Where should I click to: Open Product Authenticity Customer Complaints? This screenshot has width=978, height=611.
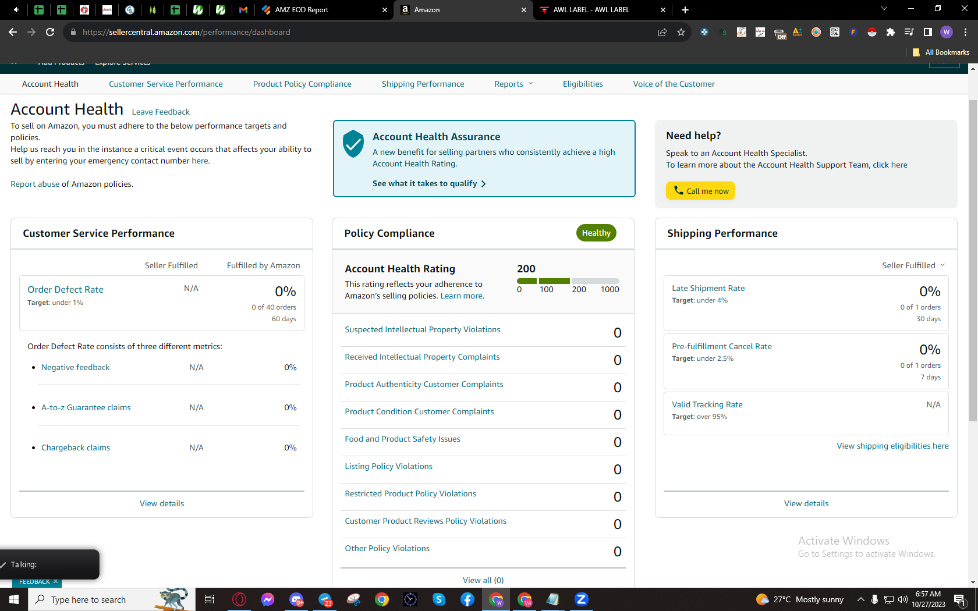(424, 384)
